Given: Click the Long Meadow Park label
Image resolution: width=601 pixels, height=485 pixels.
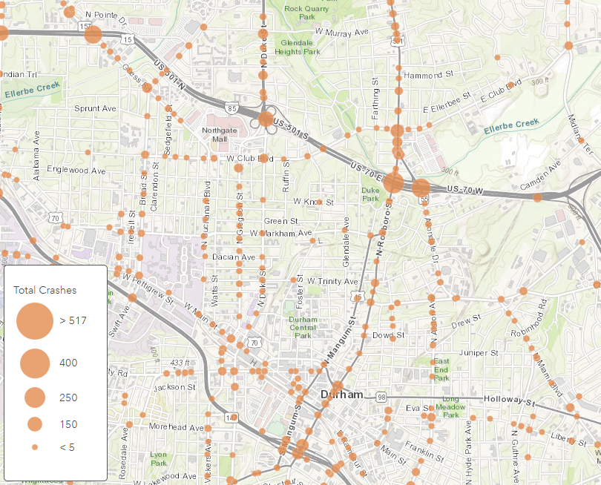Looking at the screenshot, I should pos(451,407).
